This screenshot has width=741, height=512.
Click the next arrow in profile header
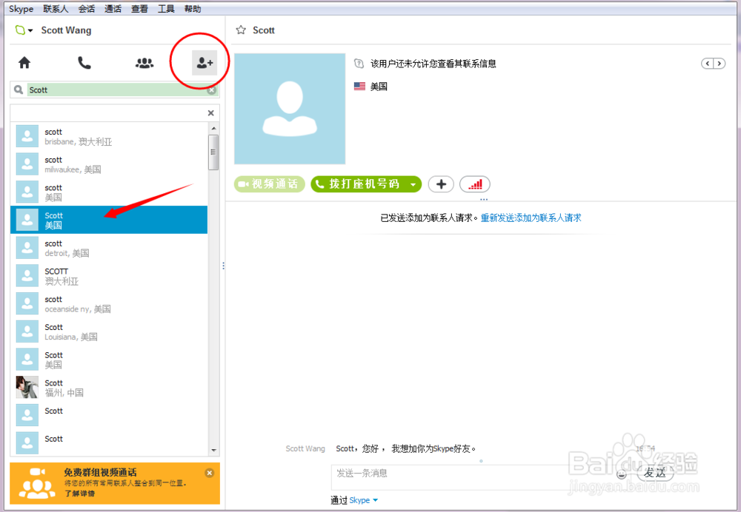(720, 63)
